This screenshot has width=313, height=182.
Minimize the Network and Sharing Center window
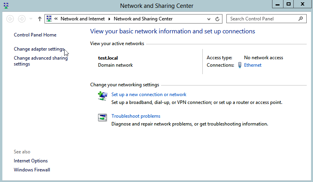point(278,4)
